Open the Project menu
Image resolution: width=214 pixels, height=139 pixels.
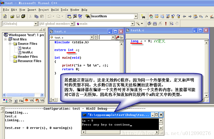coord(44,10)
